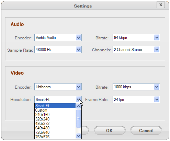Open the Frame Rate 24 fps dropdown
The width and height of the screenshot is (170, 141).
[136, 100]
